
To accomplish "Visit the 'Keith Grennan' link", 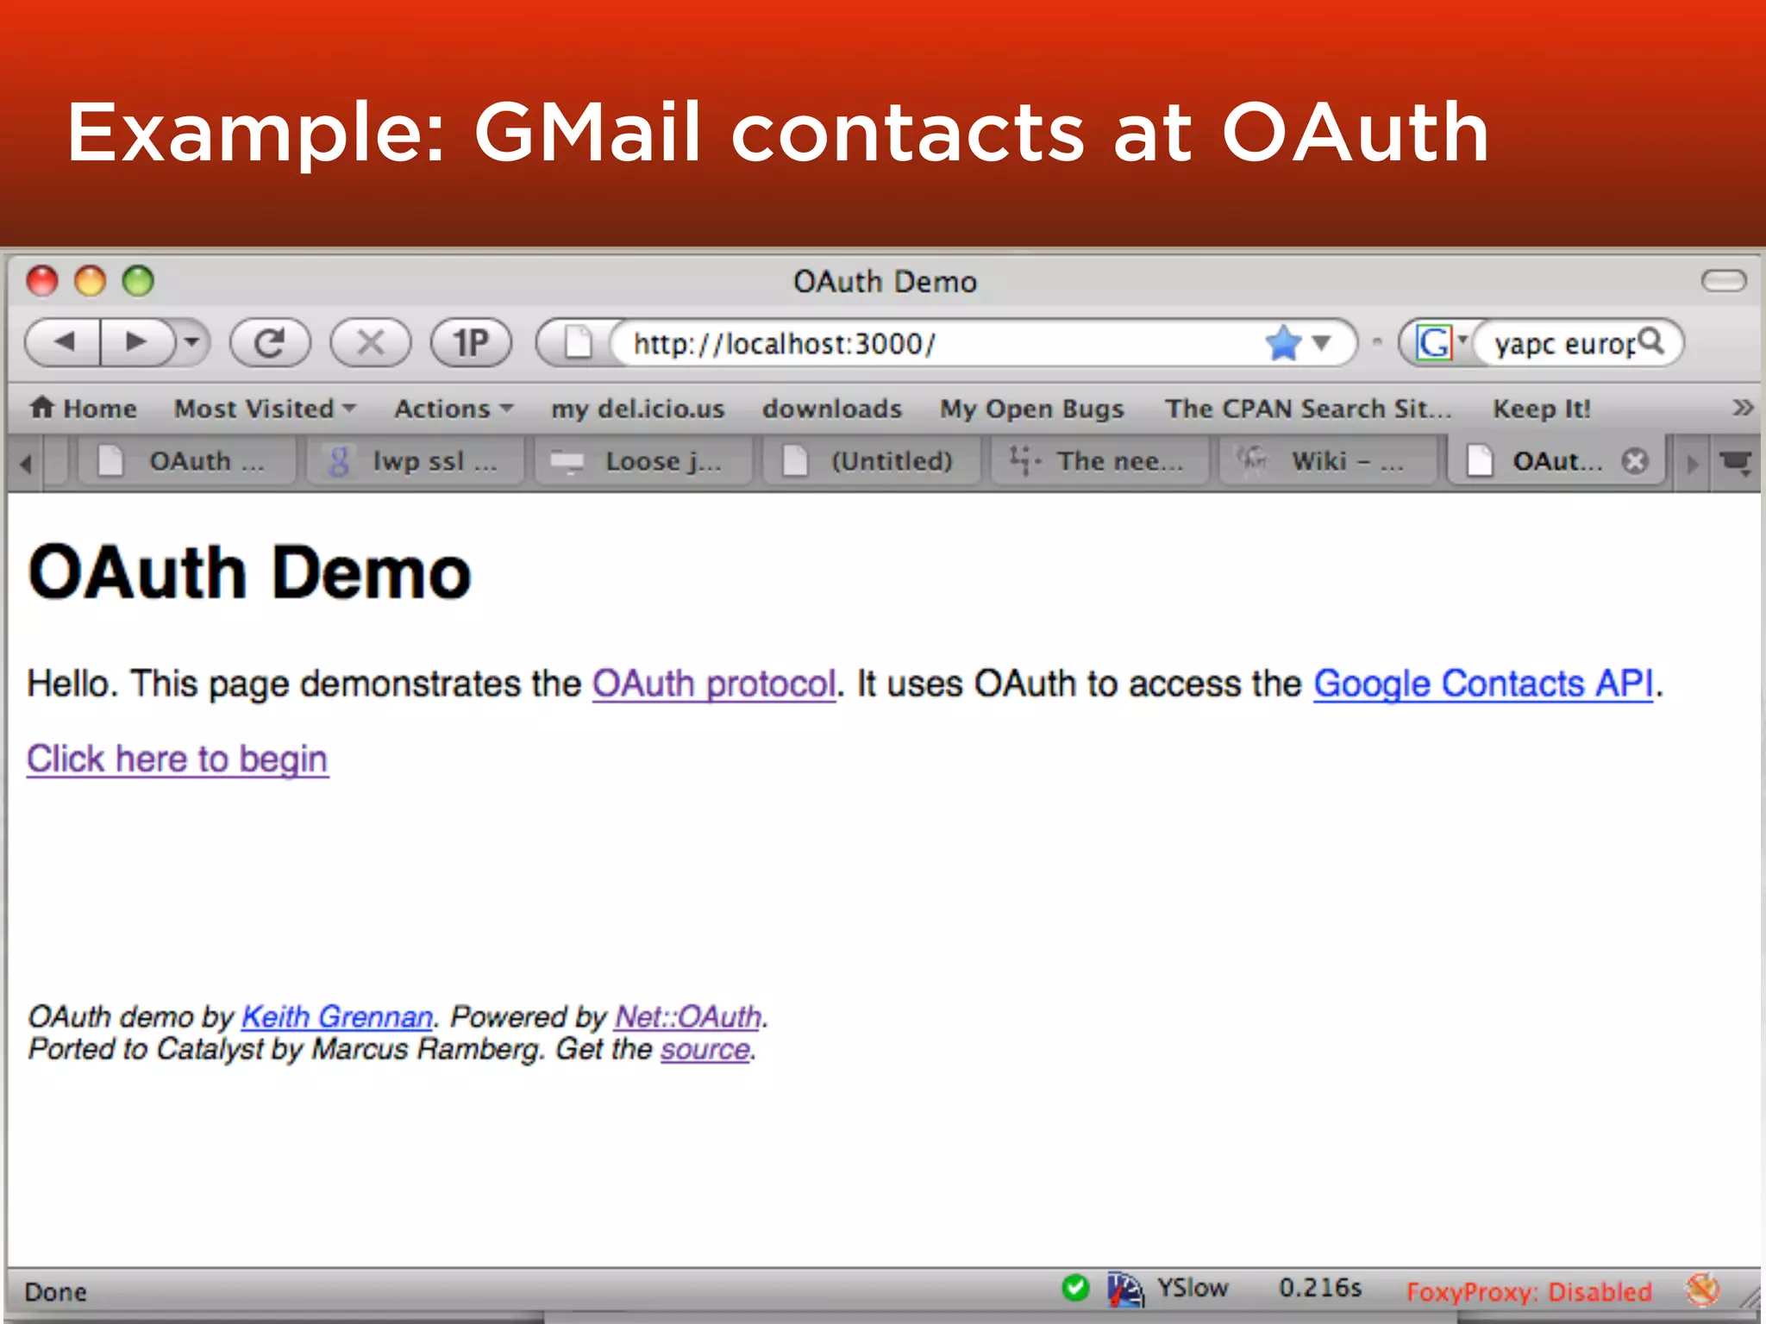I will (337, 1017).
